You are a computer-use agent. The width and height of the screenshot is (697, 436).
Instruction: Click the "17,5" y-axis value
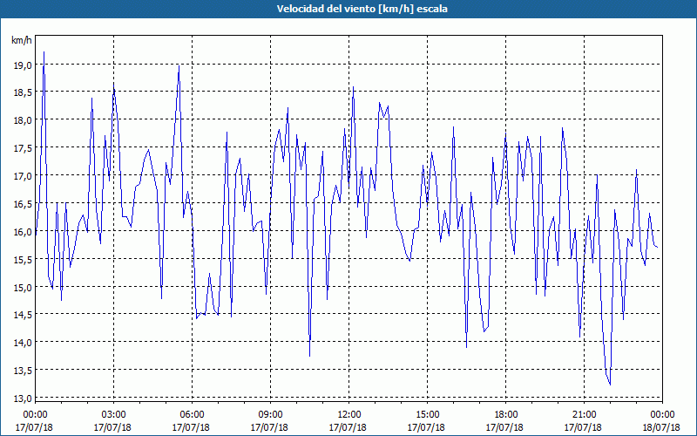[24, 148]
